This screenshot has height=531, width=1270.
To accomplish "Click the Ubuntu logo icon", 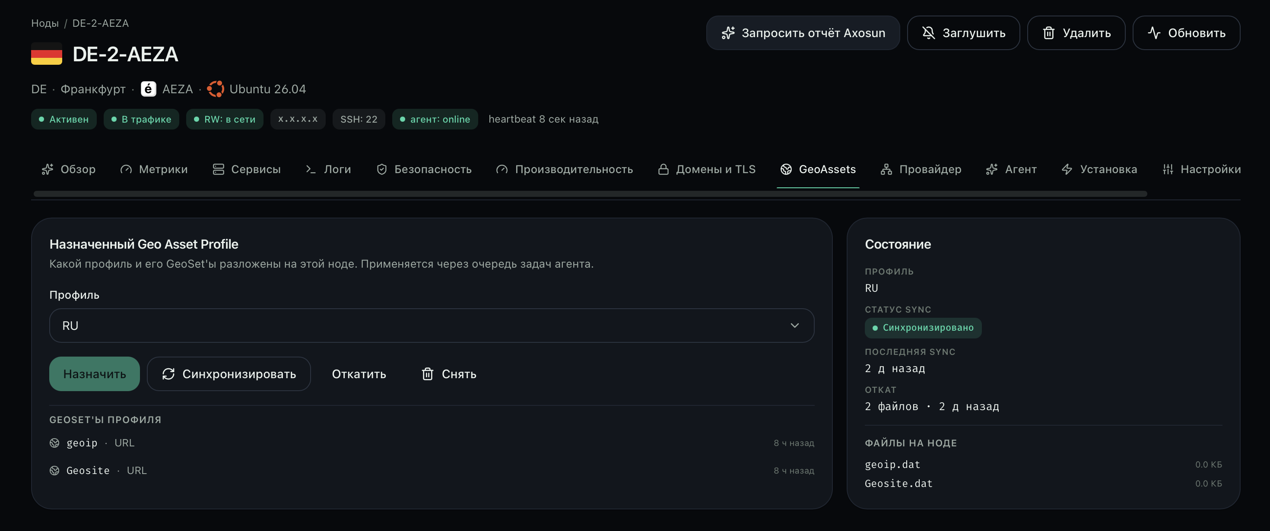I will tap(216, 89).
